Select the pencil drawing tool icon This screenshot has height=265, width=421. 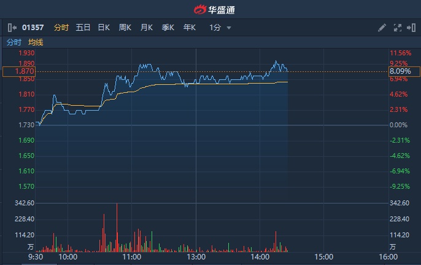382,28
